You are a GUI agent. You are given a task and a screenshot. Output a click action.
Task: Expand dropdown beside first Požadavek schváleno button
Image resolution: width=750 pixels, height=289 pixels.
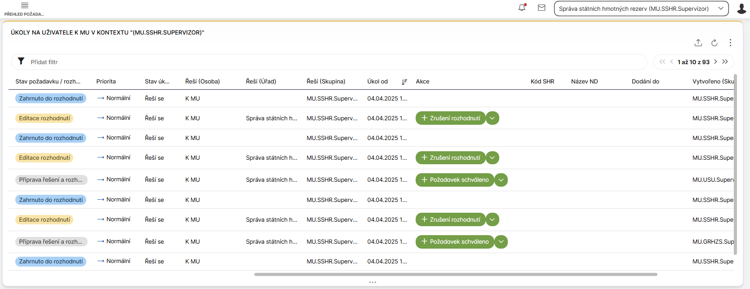(501, 180)
